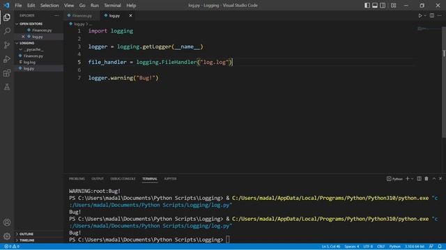Viewport: 446px width, 250px height.
Task: Select language mode Python in status bar
Action: [395, 247]
